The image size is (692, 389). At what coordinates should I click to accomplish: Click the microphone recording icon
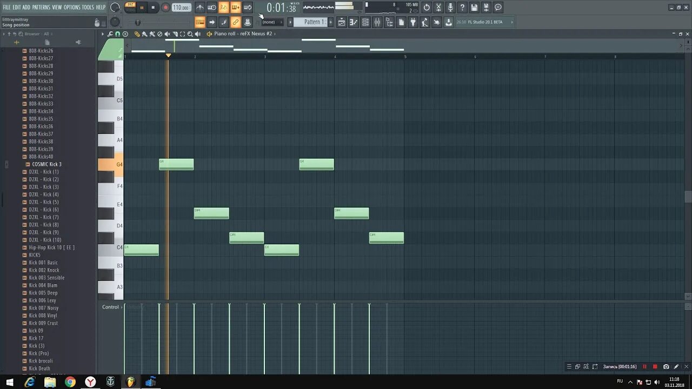(x=450, y=8)
